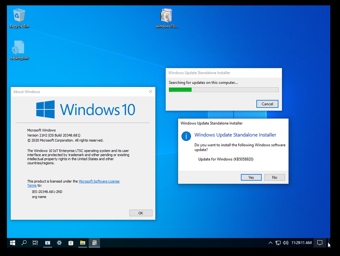
Task: Select the desktop.ini file icon
Action: tap(19, 50)
